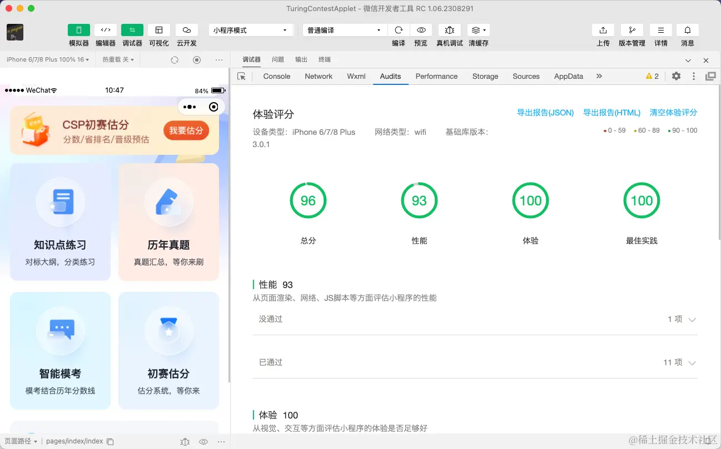The image size is (721, 449).
Task: Open the Storage tab
Action: click(x=485, y=76)
